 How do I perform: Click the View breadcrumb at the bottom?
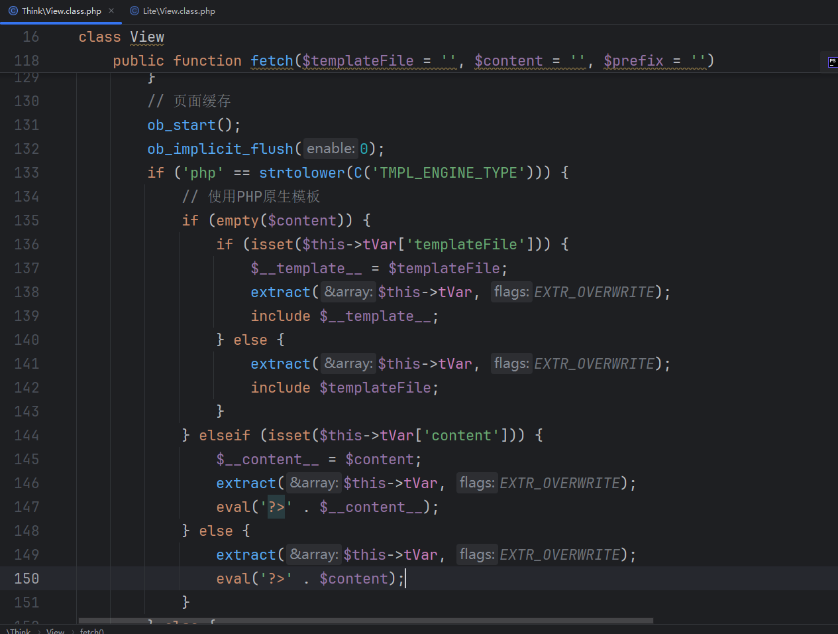(x=56, y=631)
